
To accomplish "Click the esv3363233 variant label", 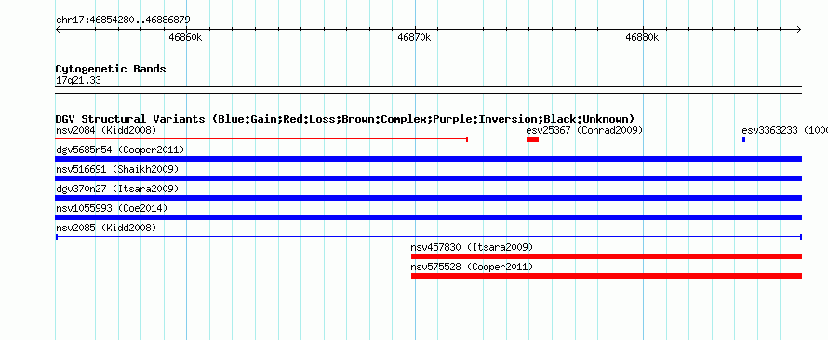I will point(784,130).
